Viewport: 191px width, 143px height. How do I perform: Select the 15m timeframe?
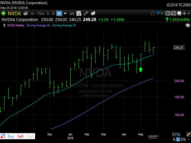pyautogui.click(x=40, y=13)
